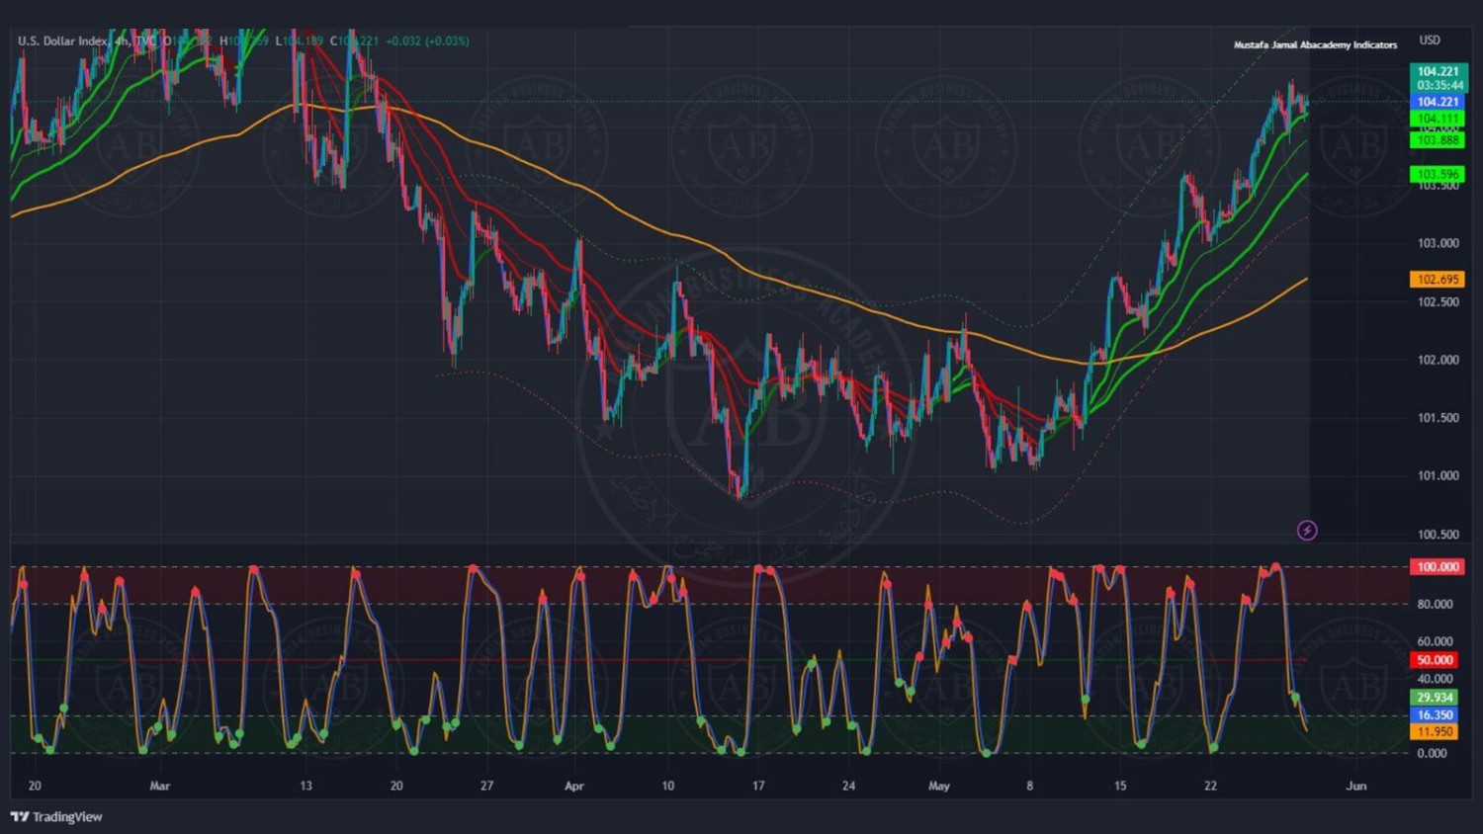Click 60.000 on the oscillator scale
Image resolution: width=1483 pixels, height=834 pixels.
pos(1435,641)
